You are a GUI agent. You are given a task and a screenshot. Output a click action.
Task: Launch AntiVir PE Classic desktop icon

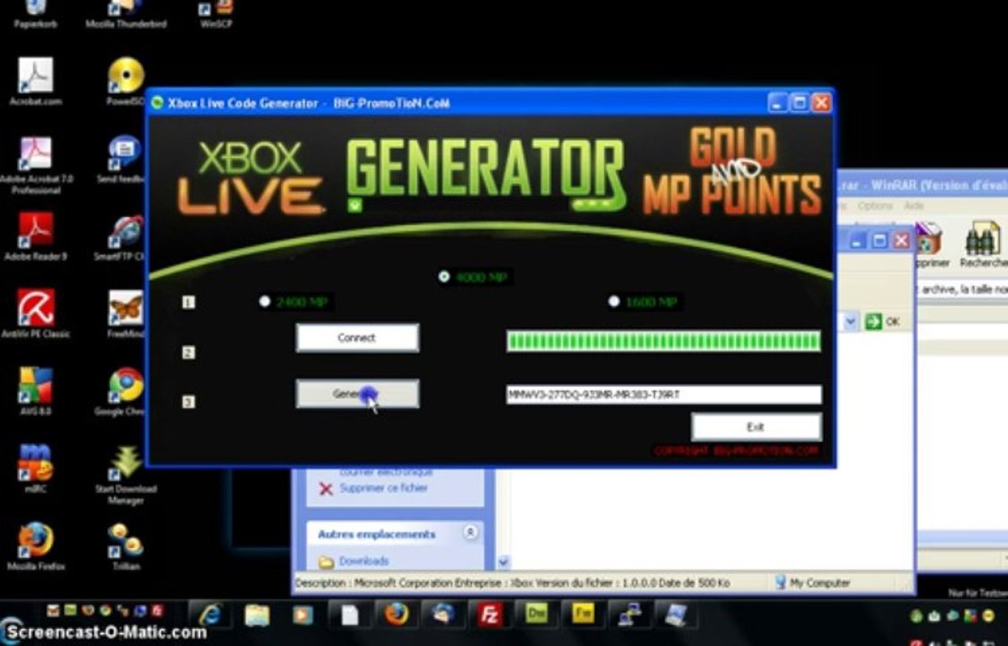35,314
